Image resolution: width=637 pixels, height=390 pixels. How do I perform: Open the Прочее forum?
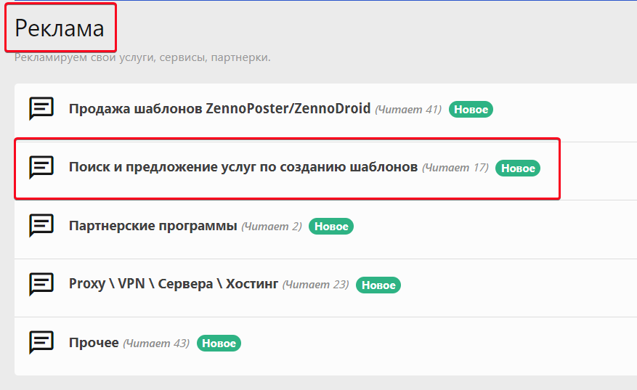(x=93, y=342)
